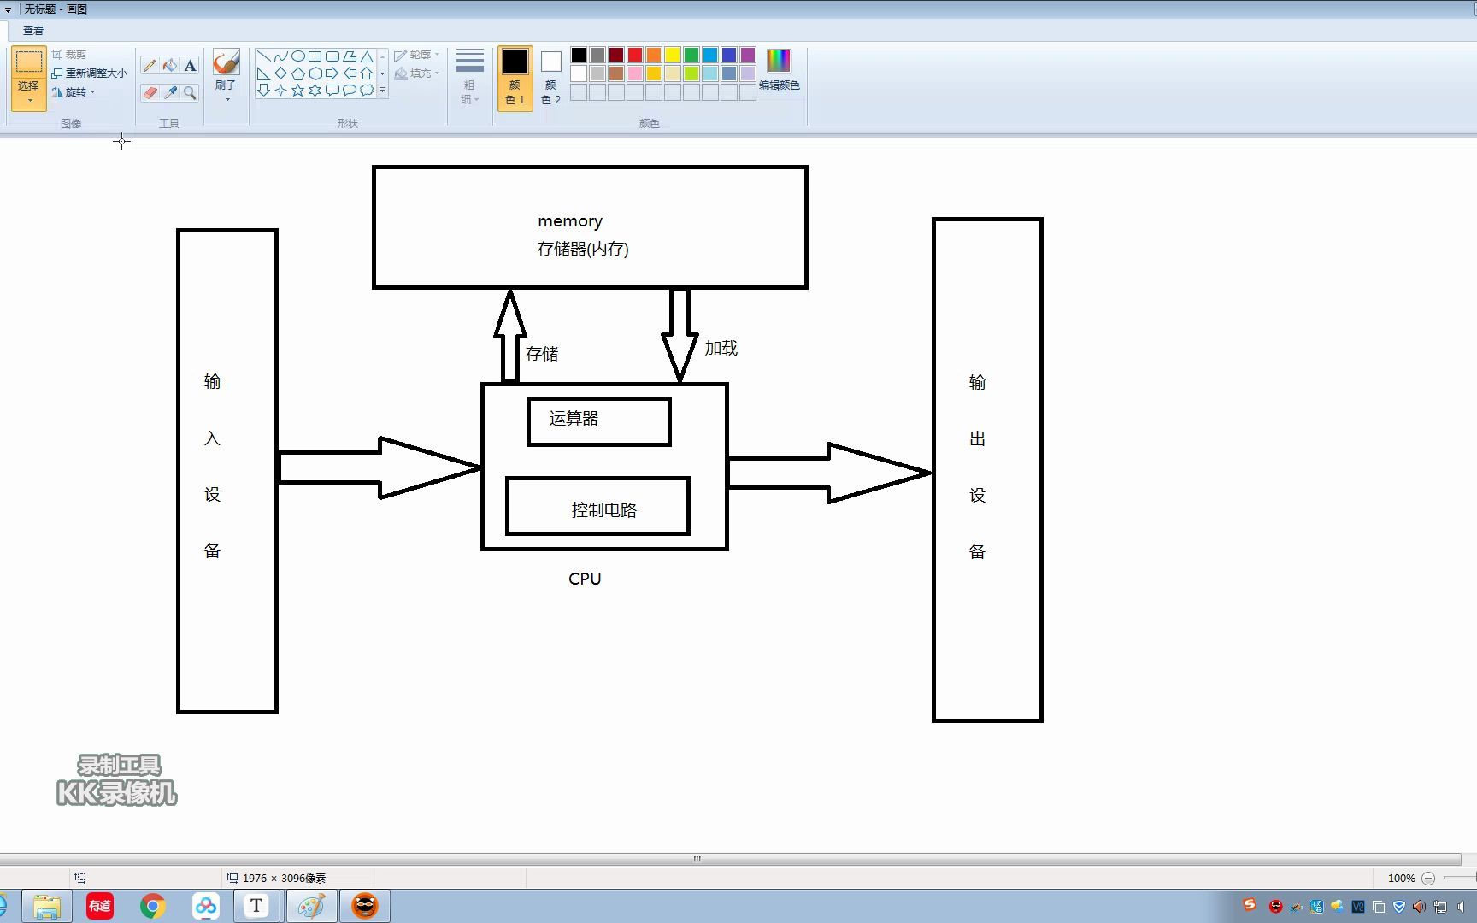1477x923 pixels.
Task: Choose the orange color swatch
Action: coord(654,55)
